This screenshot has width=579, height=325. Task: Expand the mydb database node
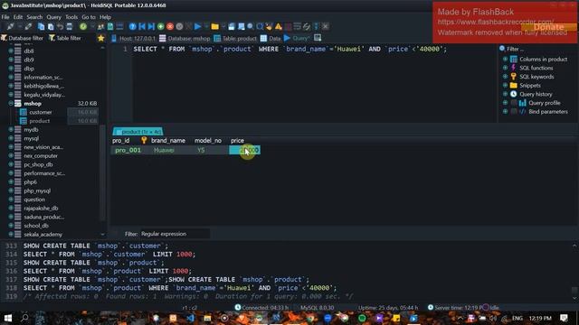pos(11,130)
